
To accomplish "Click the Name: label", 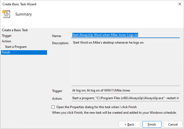I will coord(57,36).
